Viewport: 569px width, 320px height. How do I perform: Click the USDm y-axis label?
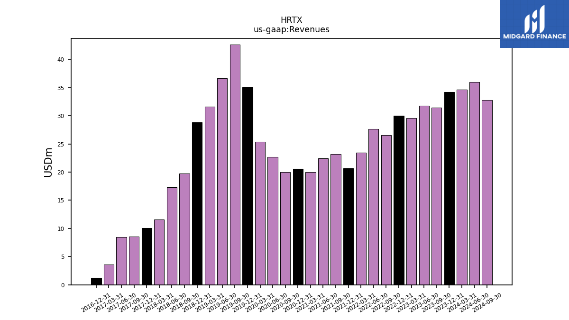click(48, 162)
